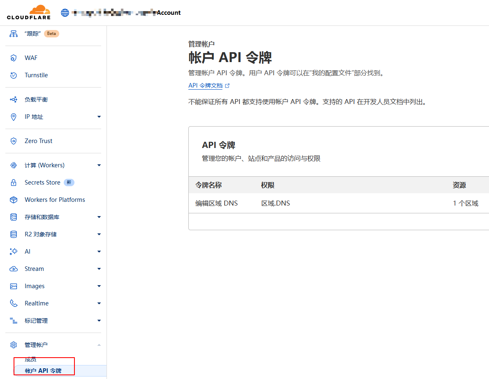Open the API 令牌文档 link
Viewport: 489px width, 379px height.
coord(205,86)
